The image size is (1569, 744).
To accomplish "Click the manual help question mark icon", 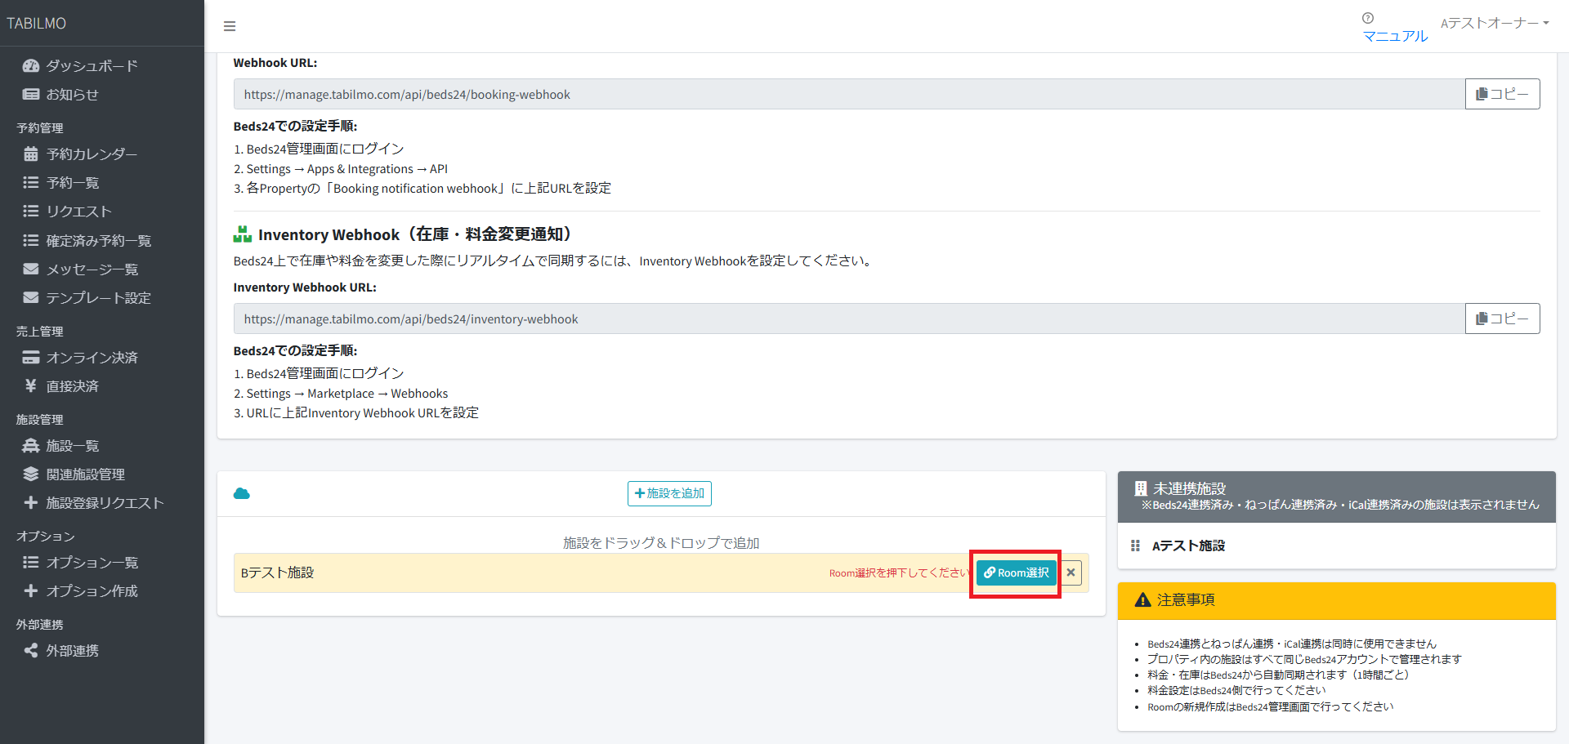I will pyautogui.click(x=1367, y=18).
